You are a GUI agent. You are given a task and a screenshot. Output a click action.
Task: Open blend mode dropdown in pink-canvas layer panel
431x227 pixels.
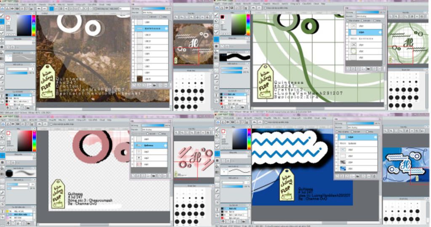(156, 129)
